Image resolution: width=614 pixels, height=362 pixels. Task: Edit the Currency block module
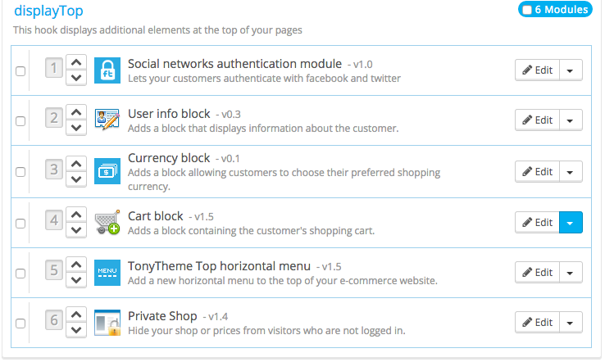point(537,172)
